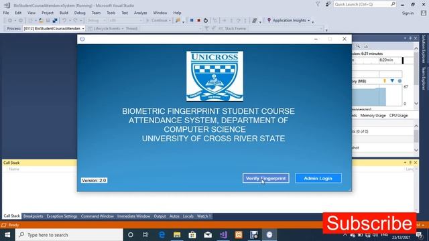Click the Verify Fingerprint button

(265, 178)
